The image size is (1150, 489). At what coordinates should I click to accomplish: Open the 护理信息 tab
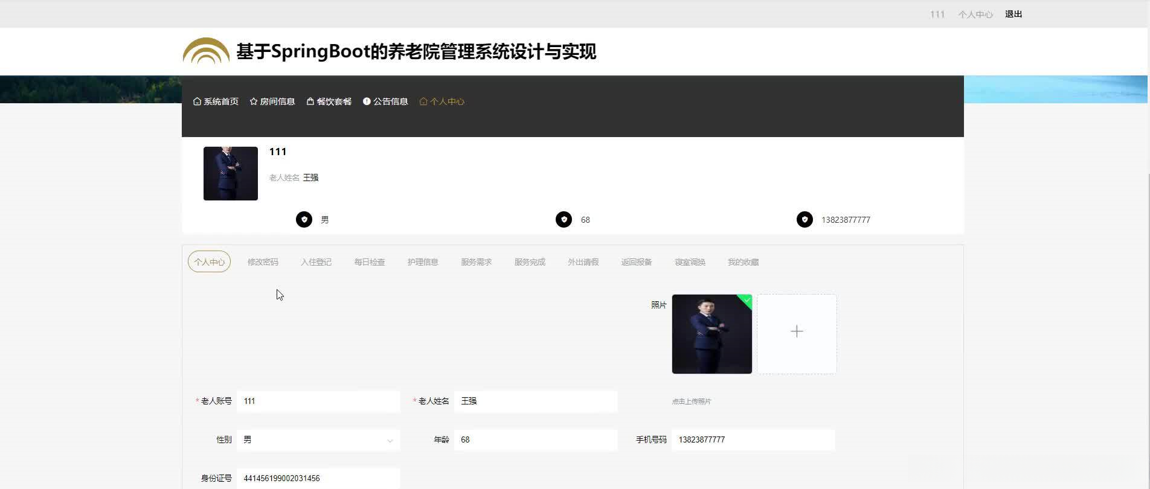pos(423,262)
